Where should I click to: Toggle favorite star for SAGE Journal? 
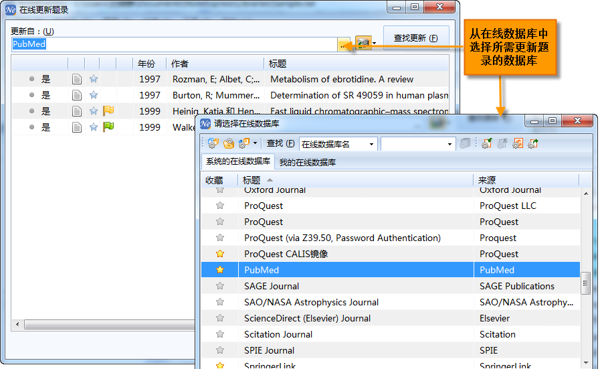tap(220, 286)
